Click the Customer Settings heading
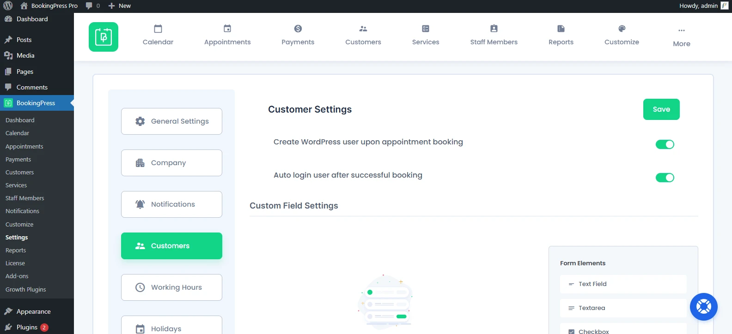Viewport: 732px width, 334px height. pyautogui.click(x=310, y=109)
